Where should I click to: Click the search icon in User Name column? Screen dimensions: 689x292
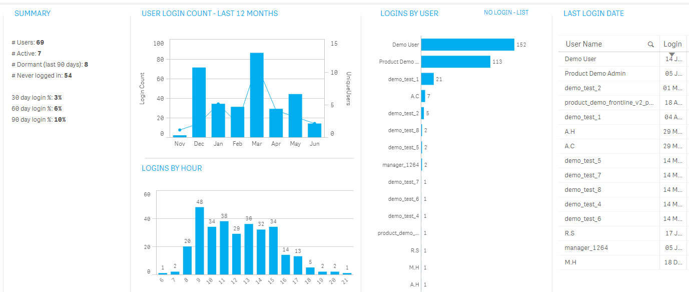[x=650, y=44]
